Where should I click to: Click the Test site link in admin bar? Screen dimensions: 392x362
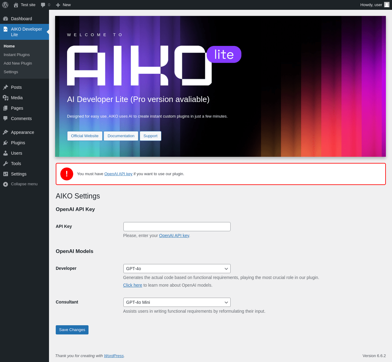pos(24,5)
